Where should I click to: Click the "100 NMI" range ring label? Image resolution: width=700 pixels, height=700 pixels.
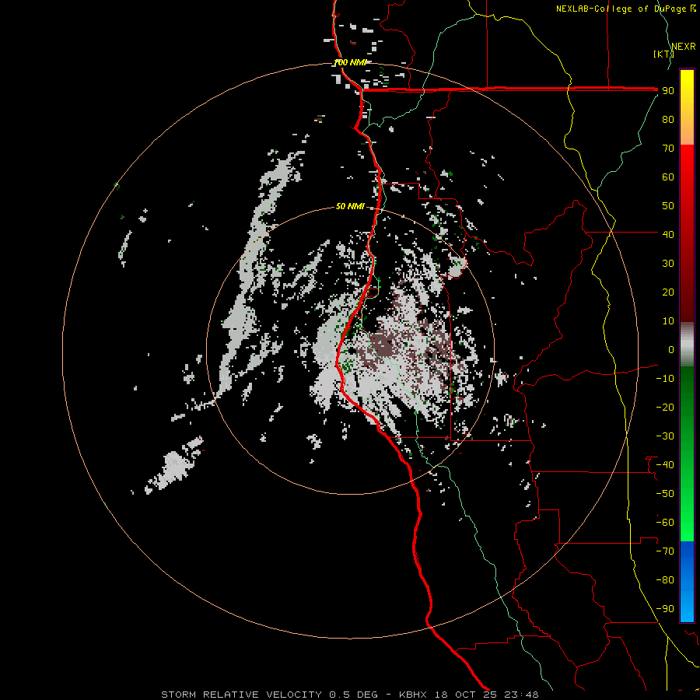(350, 62)
